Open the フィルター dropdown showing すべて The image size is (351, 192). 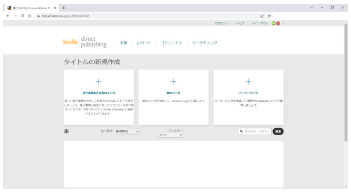[171, 135]
